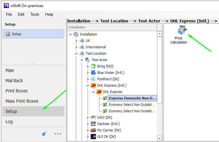Click the Bring (NO) carrier icon
Screen dimensions: 219x142
pyautogui.click(x=93, y=66)
